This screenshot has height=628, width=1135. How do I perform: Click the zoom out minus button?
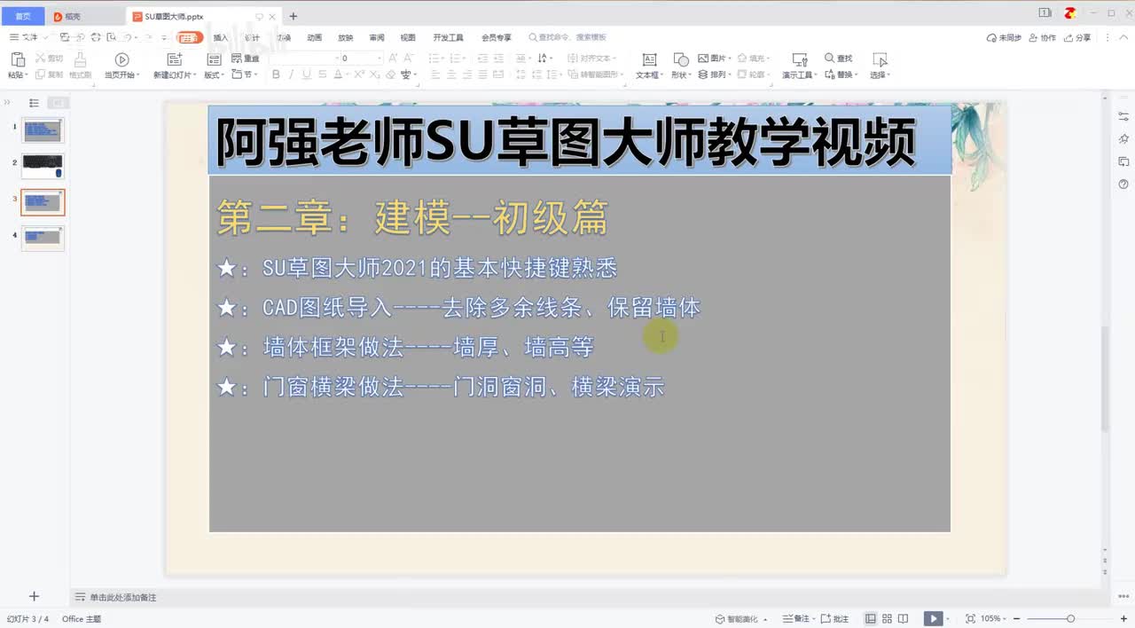click(x=1016, y=618)
